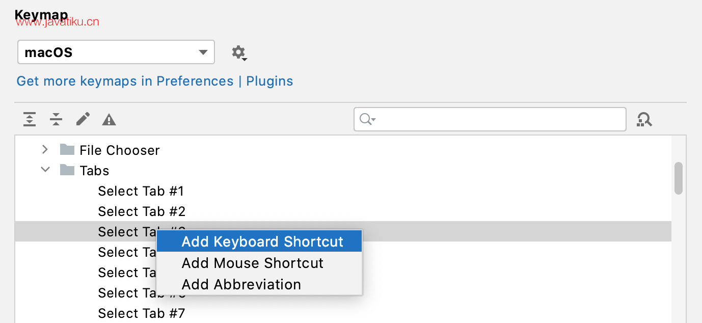Click the vertical scrollbar thumb

[678, 178]
